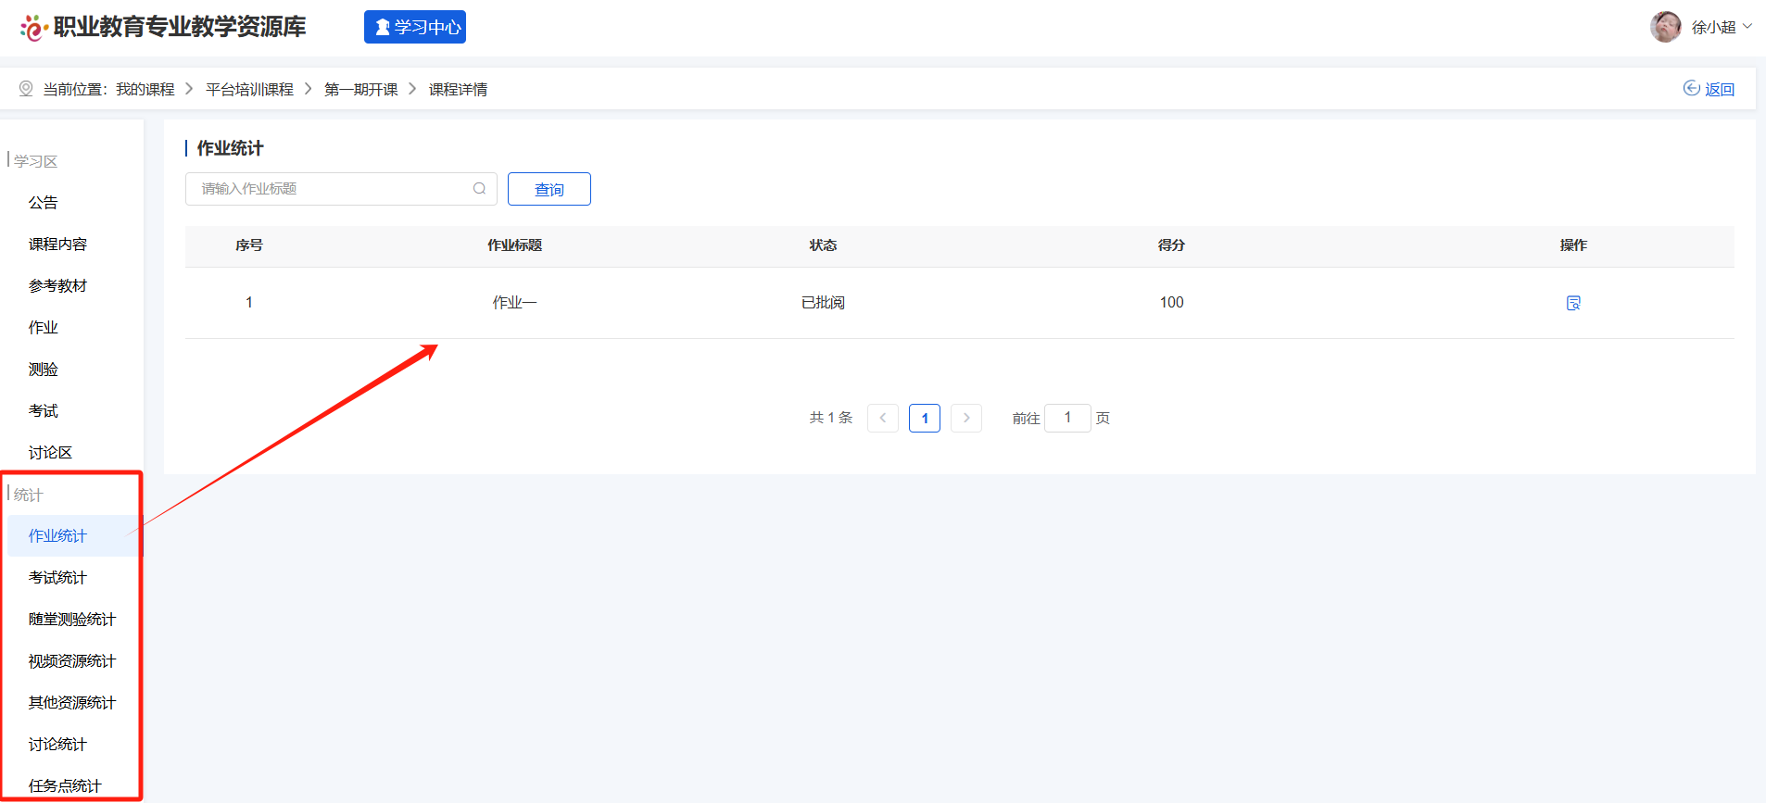Click the page jump number input
The width and height of the screenshot is (1766, 803).
[x=1066, y=418]
